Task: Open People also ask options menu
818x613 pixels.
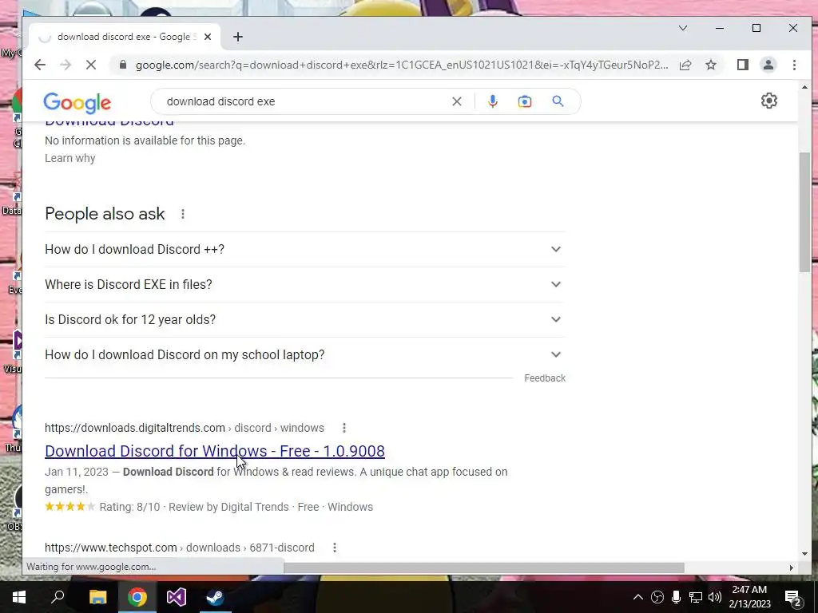Action: coord(183,214)
